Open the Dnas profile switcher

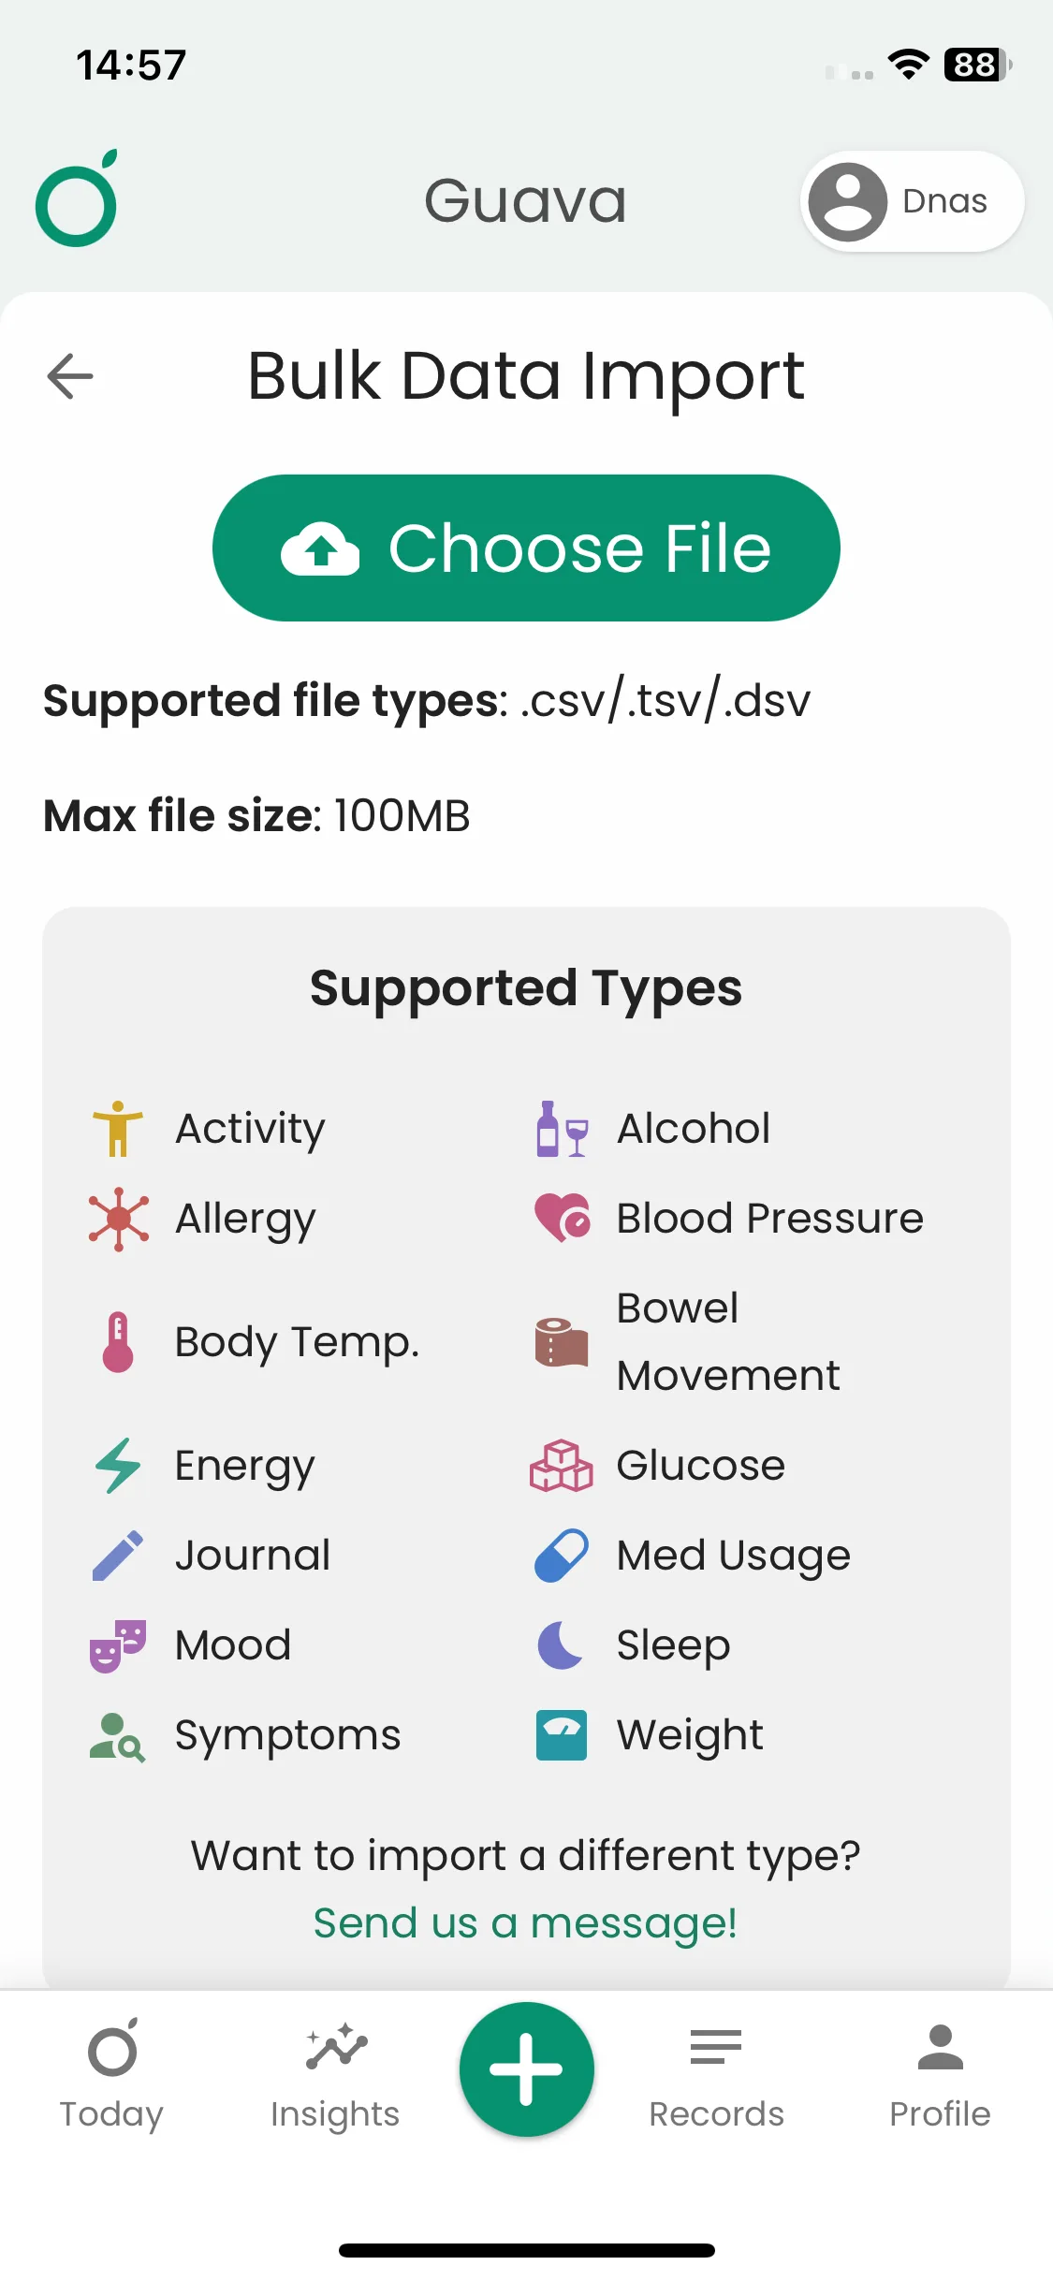click(x=912, y=201)
